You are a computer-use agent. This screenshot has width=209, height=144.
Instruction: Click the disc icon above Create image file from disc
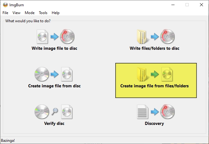click(42, 74)
